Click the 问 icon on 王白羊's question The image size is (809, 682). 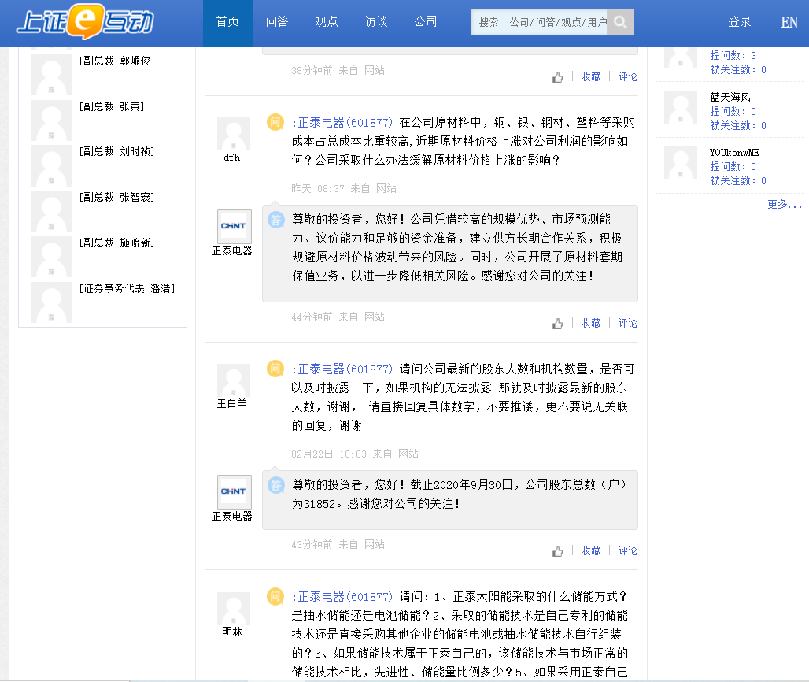[275, 369]
